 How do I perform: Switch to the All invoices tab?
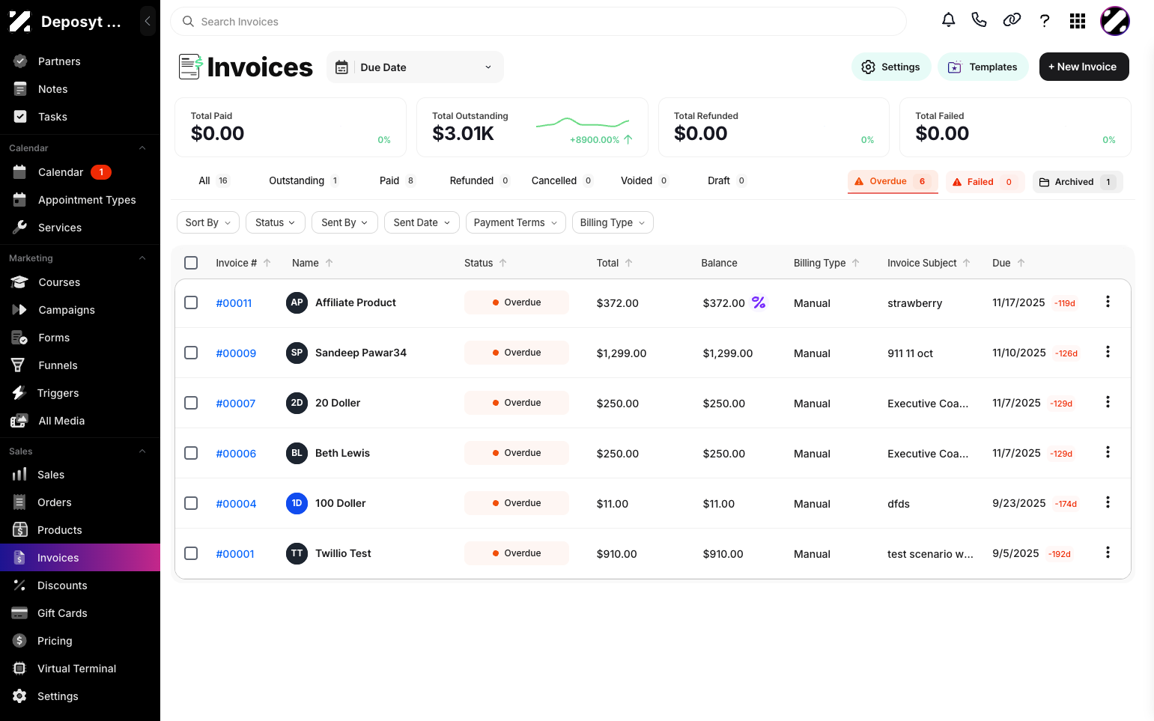(x=213, y=180)
